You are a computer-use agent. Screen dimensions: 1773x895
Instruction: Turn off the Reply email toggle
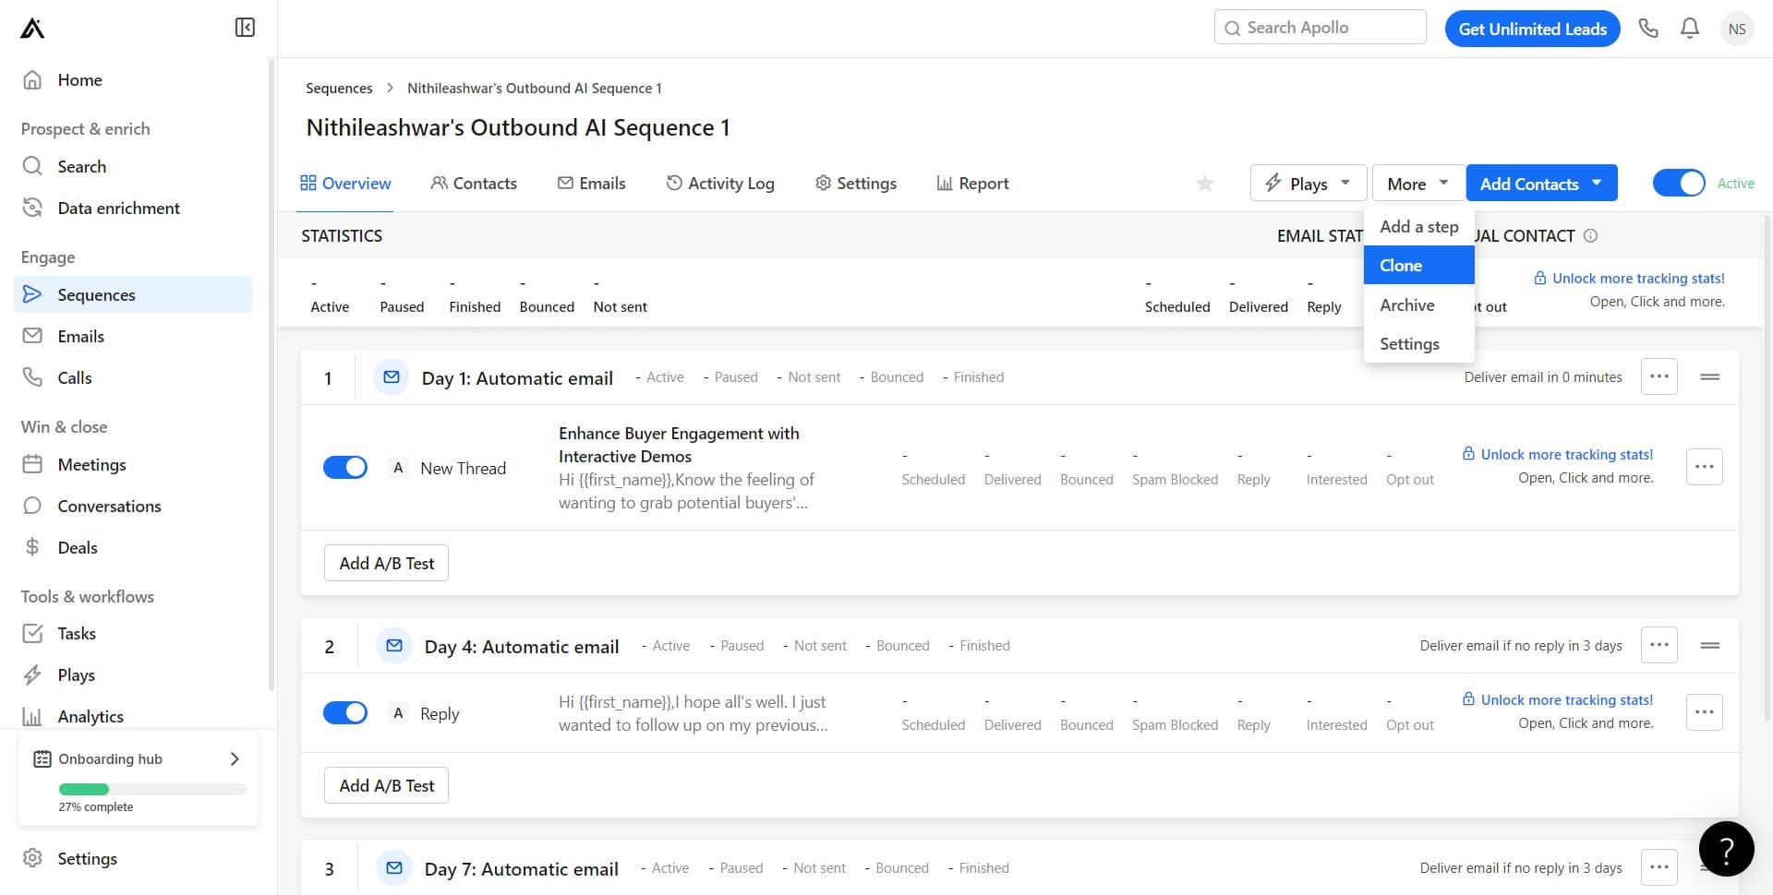pos(344,713)
